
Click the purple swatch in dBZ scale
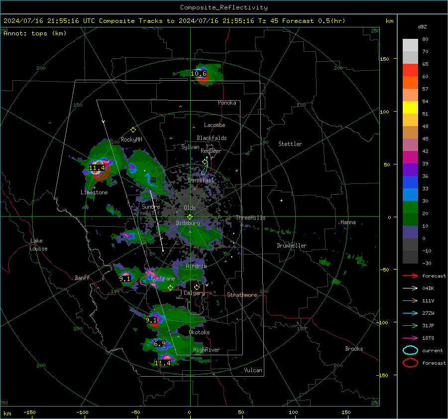click(410, 169)
